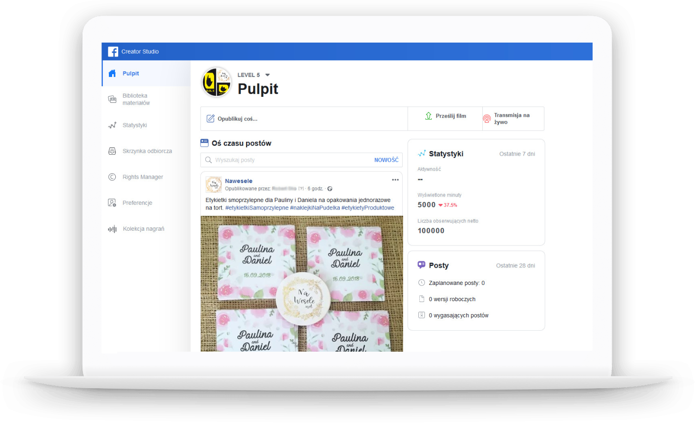This screenshot has height=423, width=695.
Task: Open Pulpit home in sidebar
Action: pos(130,73)
